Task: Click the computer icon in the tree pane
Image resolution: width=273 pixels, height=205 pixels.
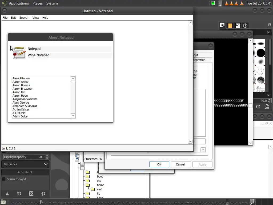Action: (x=77, y=159)
